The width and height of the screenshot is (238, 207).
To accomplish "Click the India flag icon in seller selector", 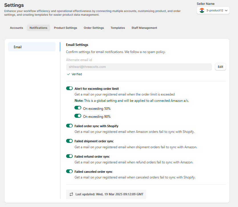I will 202,11.
